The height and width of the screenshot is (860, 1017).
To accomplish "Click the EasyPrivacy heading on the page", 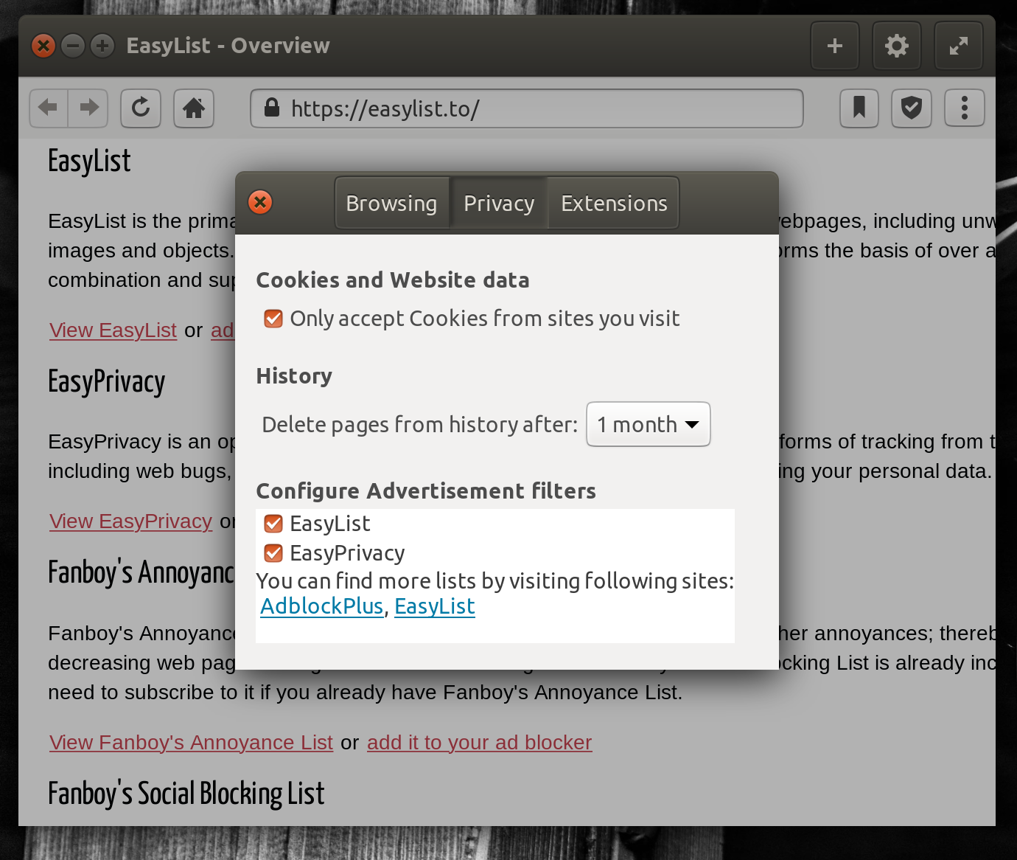I will click(x=107, y=382).
